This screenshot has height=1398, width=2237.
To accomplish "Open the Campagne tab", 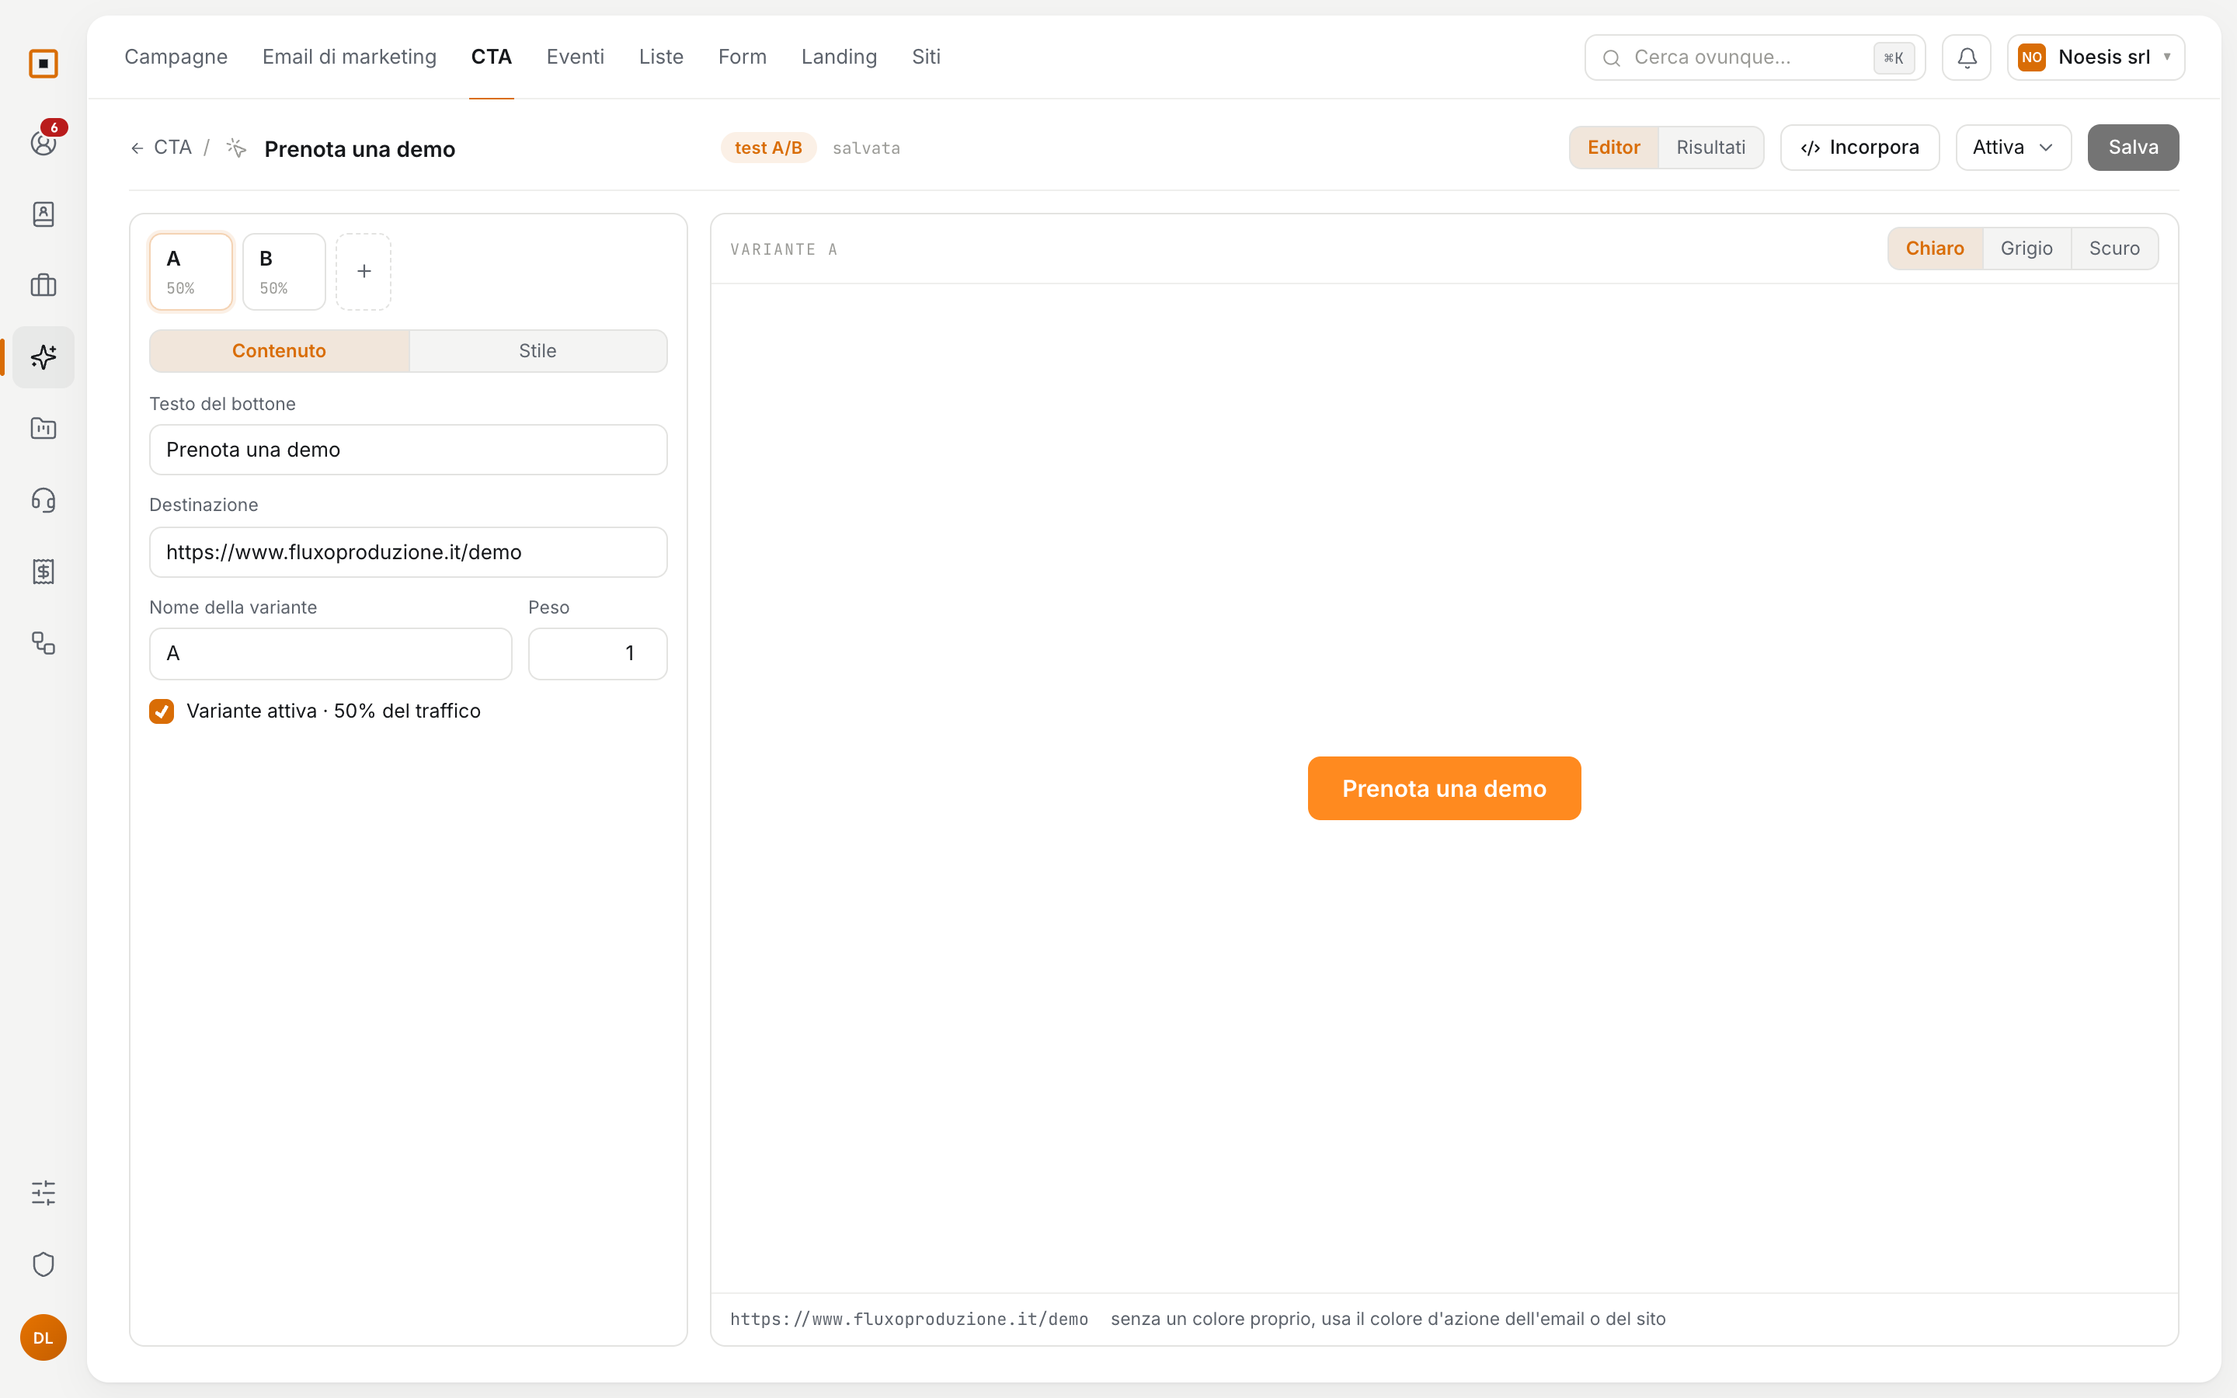I will click(x=176, y=57).
